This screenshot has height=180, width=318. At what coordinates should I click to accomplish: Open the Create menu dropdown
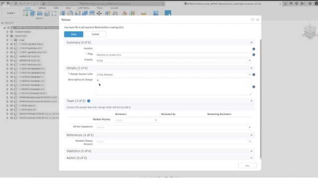coord(40,18)
